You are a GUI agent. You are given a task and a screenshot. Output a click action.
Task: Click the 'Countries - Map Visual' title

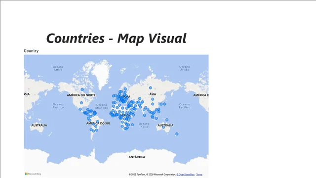[x=117, y=39]
